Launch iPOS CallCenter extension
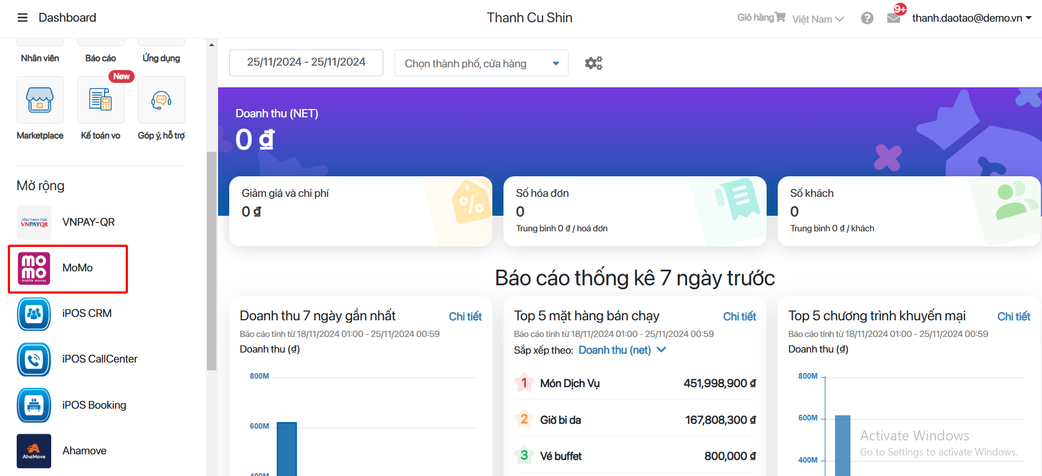1042x476 pixels. [34, 360]
